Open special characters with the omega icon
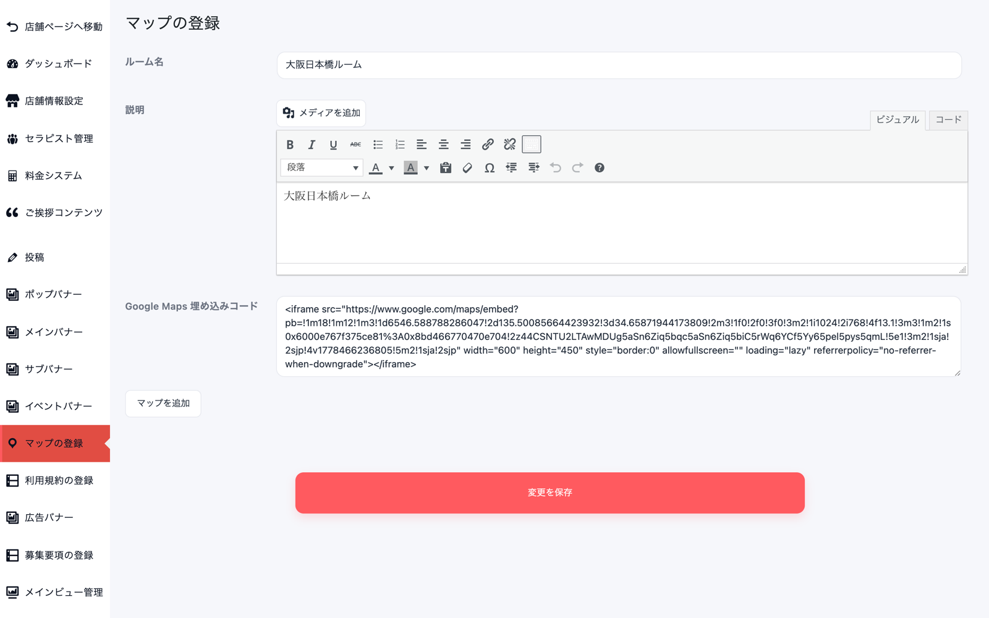Viewport: 989px width, 618px height. (490, 167)
